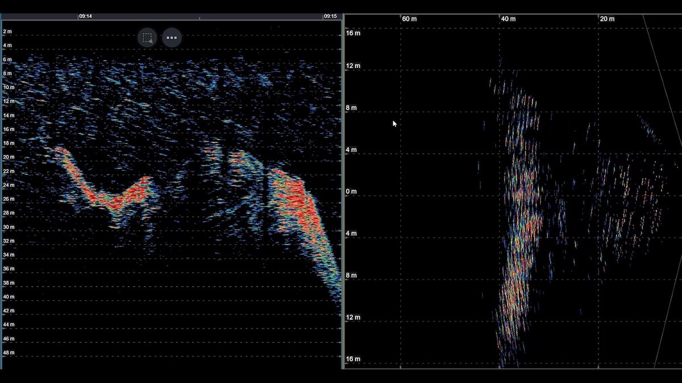
Task: Select the 20 m depth label in echogram
Action: tap(9, 157)
